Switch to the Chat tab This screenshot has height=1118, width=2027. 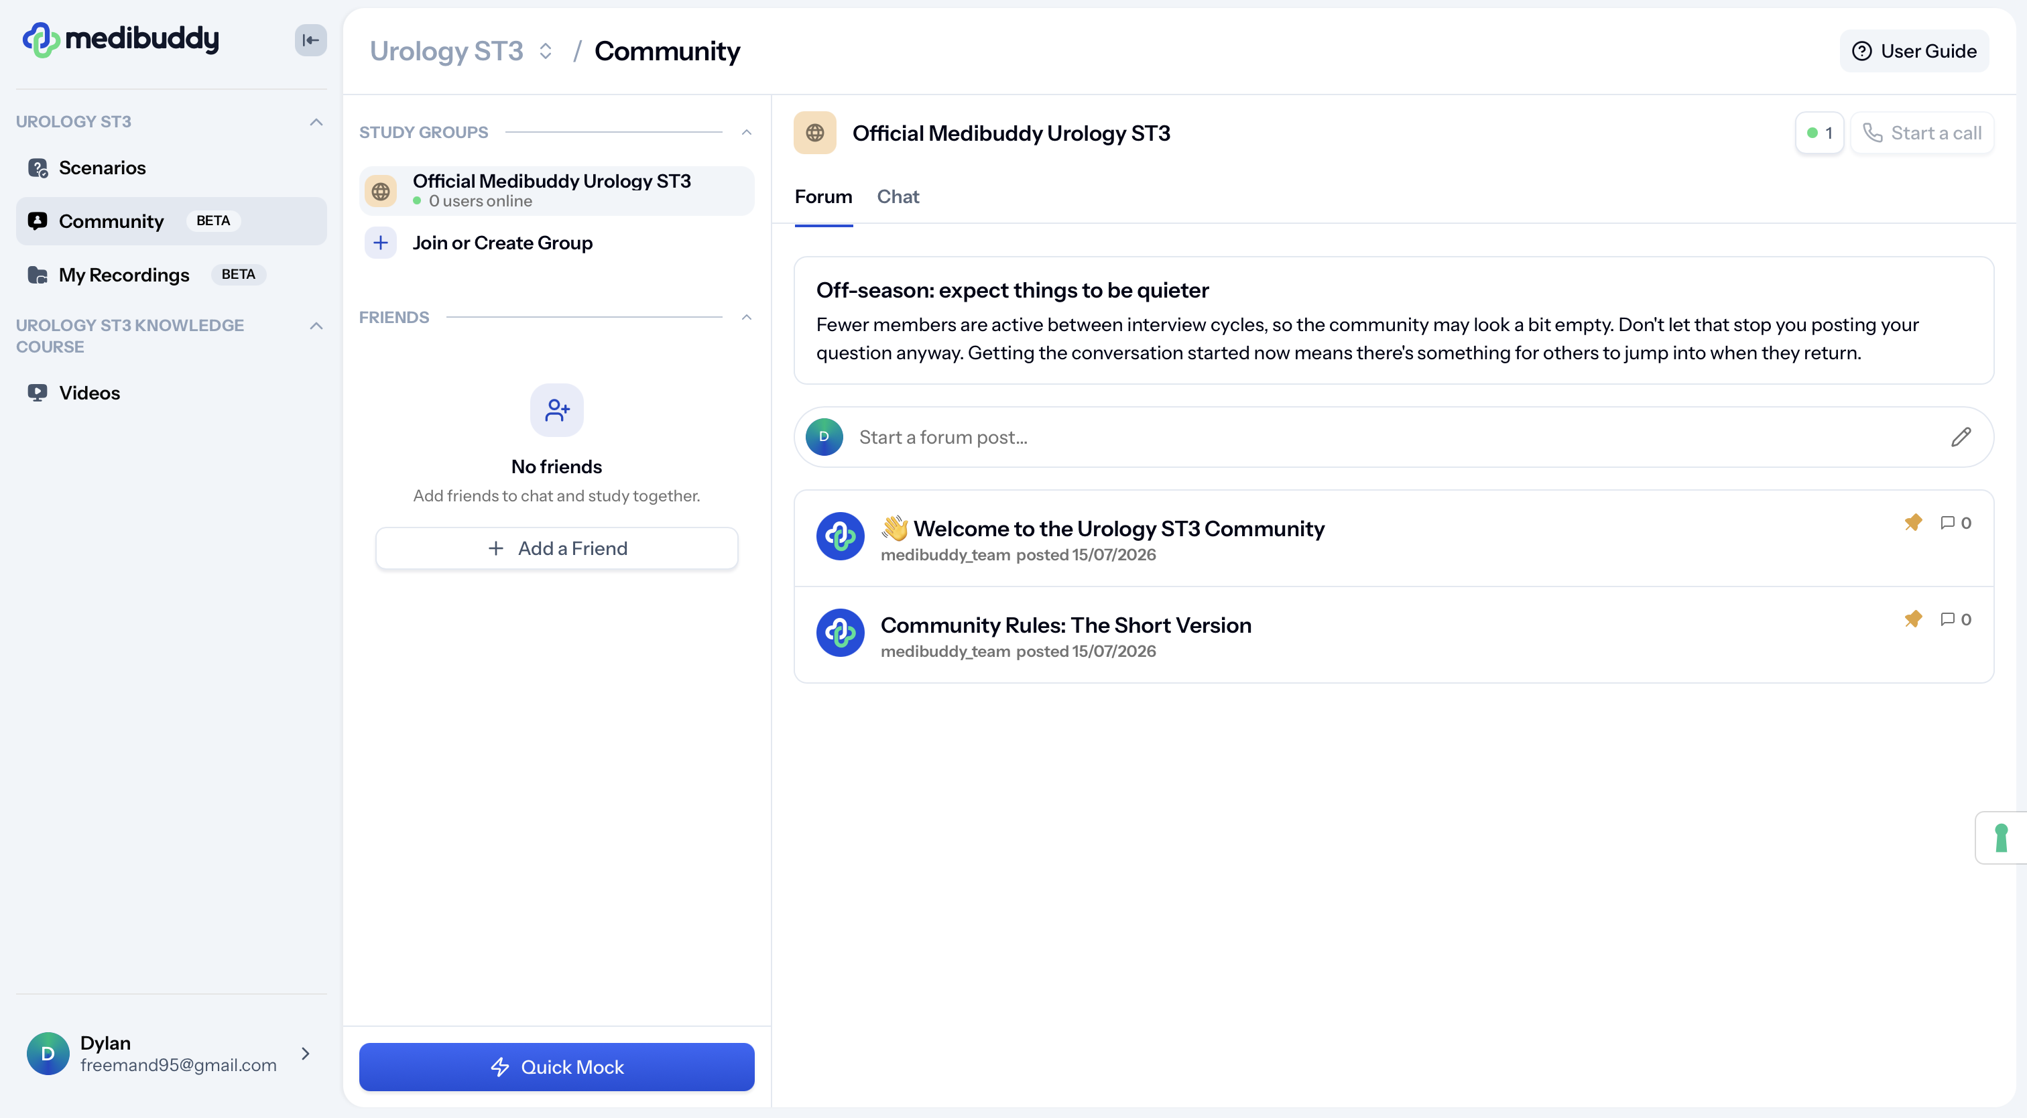[898, 196]
